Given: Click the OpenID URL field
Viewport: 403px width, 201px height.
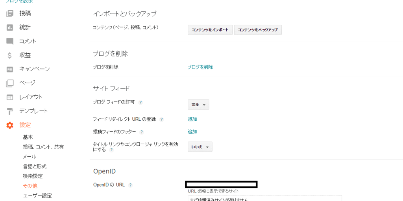Looking at the screenshot, I should pos(221,185).
